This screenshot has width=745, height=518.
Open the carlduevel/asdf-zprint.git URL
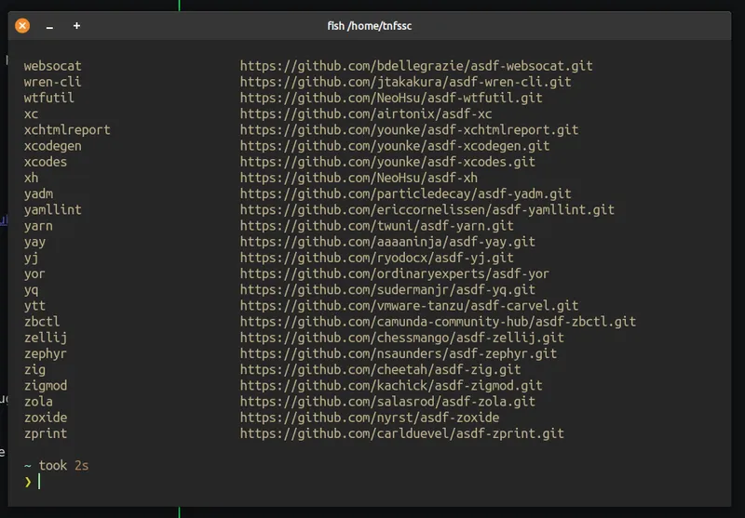coord(402,433)
